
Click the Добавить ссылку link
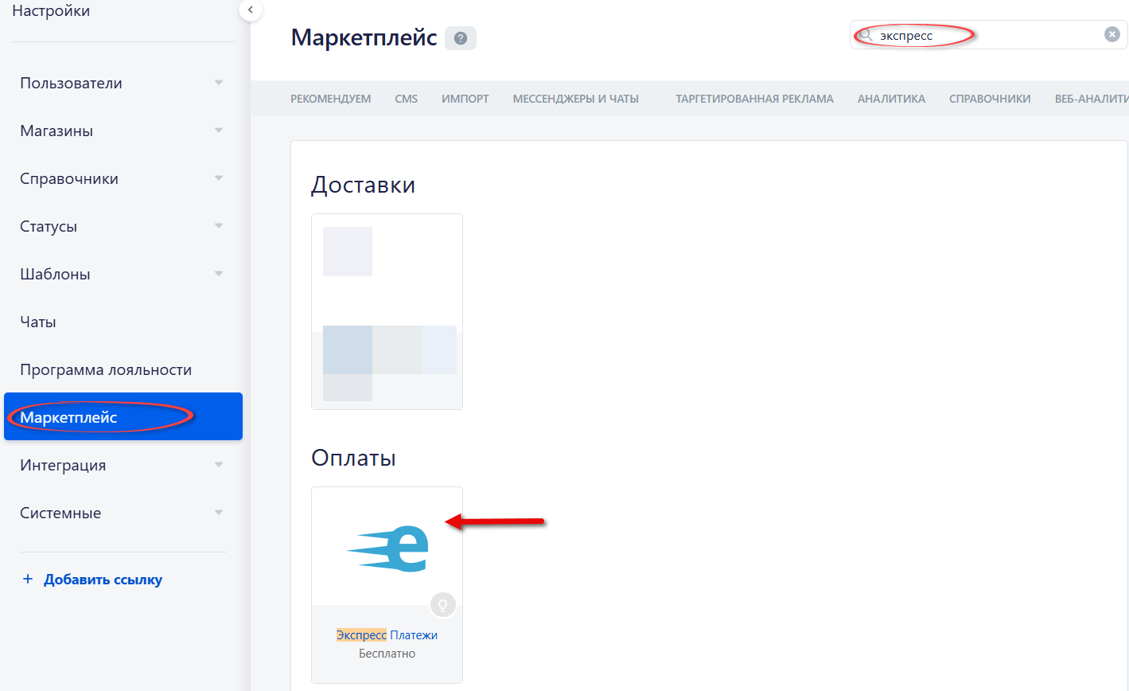pyautogui.click(x=103, y=579)
